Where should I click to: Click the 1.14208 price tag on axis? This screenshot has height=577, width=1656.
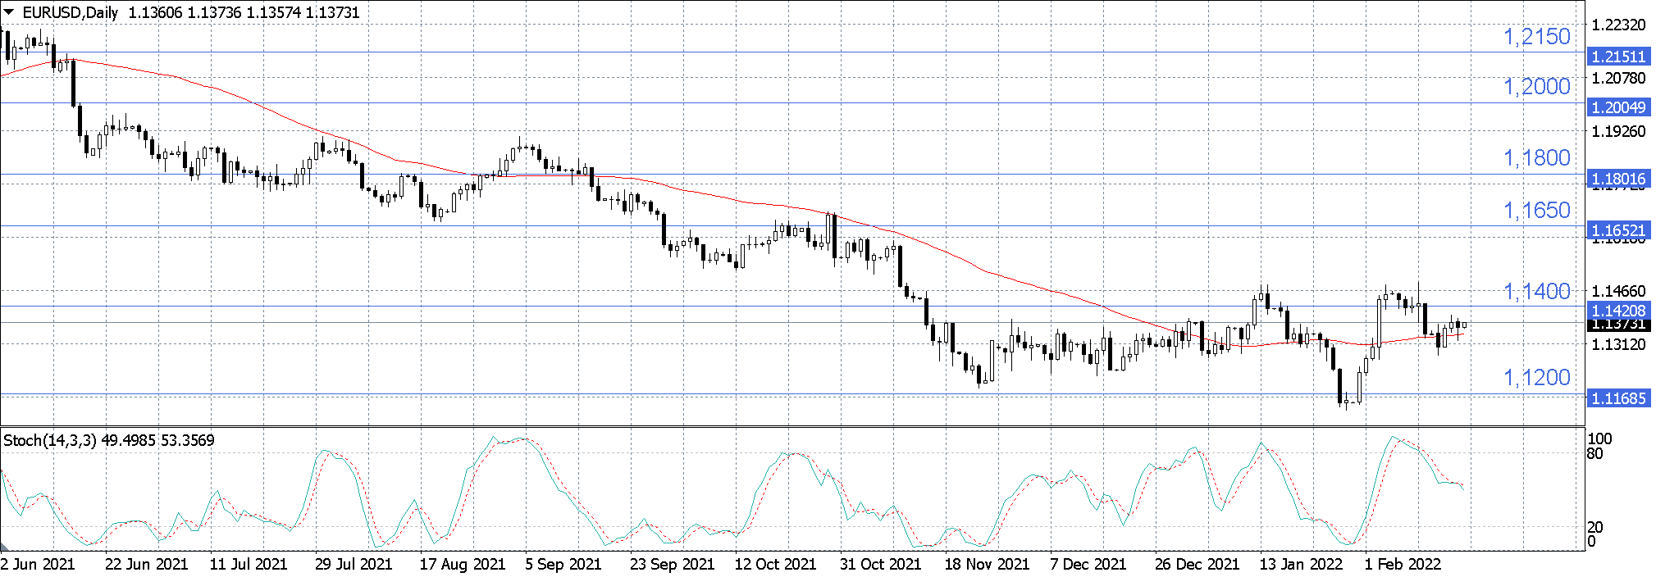point(1617,311)
